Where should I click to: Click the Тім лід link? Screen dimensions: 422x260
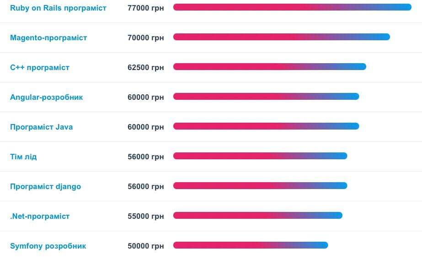tap(23, 157)
